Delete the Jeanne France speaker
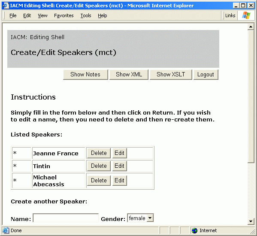 pos(99,153)
